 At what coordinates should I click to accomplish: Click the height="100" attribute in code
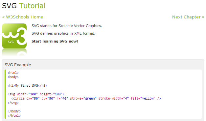click(51, 94)
